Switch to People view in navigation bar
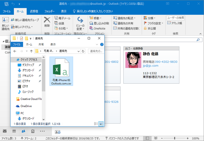This screenshot has width=204, height=141. tap(23, 131)
